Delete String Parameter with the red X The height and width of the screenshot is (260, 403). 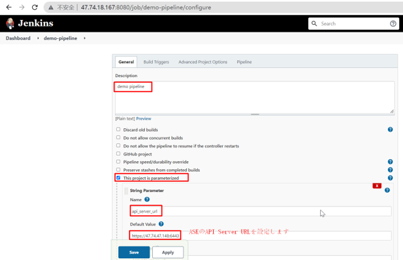(377, 186)
